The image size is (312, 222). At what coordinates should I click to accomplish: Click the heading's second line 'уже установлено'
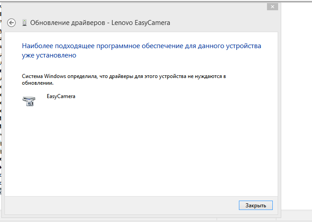click(x=49, y=55)
